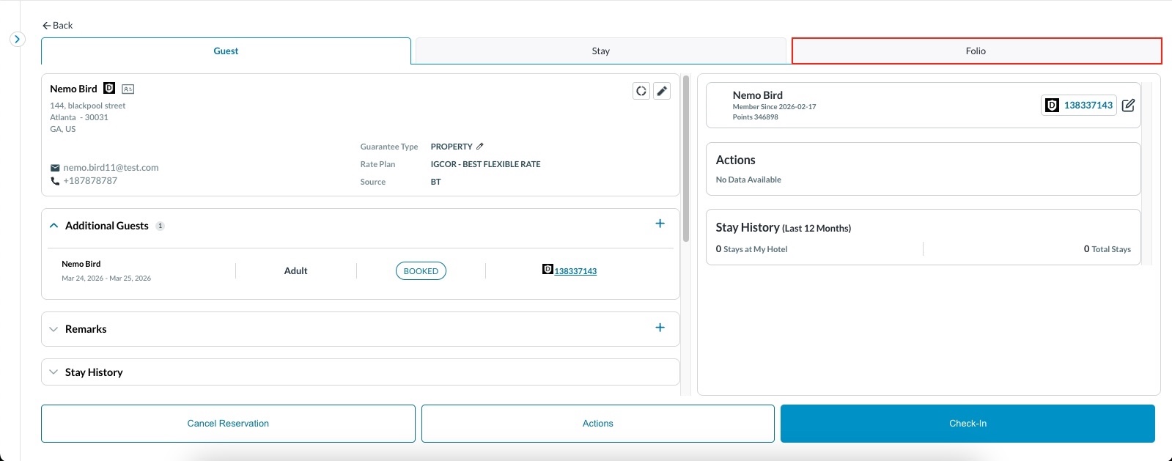
Task: Add a remark using the plus icon
Action: (x=660, y=328)
